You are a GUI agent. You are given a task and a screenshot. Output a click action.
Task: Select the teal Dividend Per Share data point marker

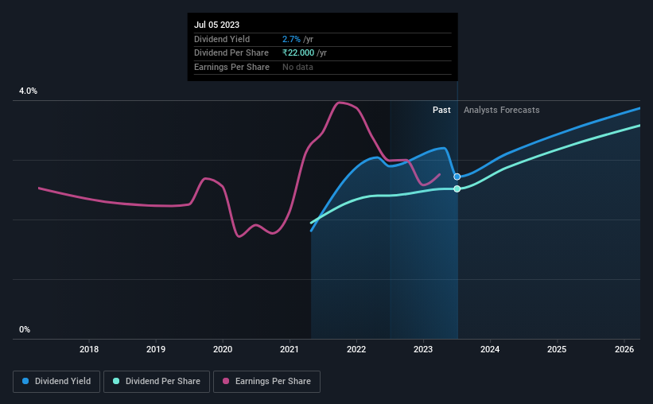[457, 189]
